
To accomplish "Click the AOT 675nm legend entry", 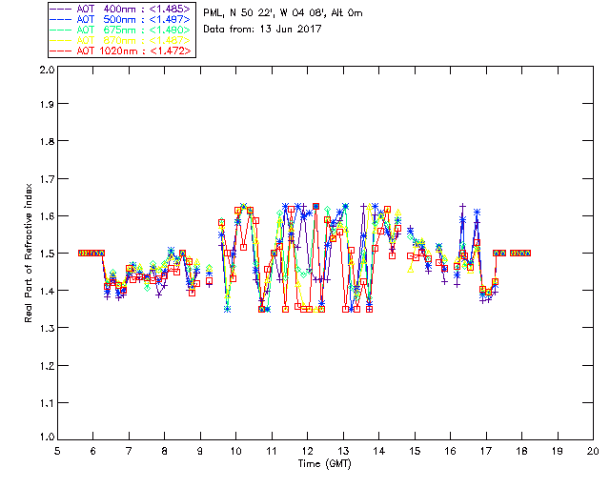I will tap(121, 30).
